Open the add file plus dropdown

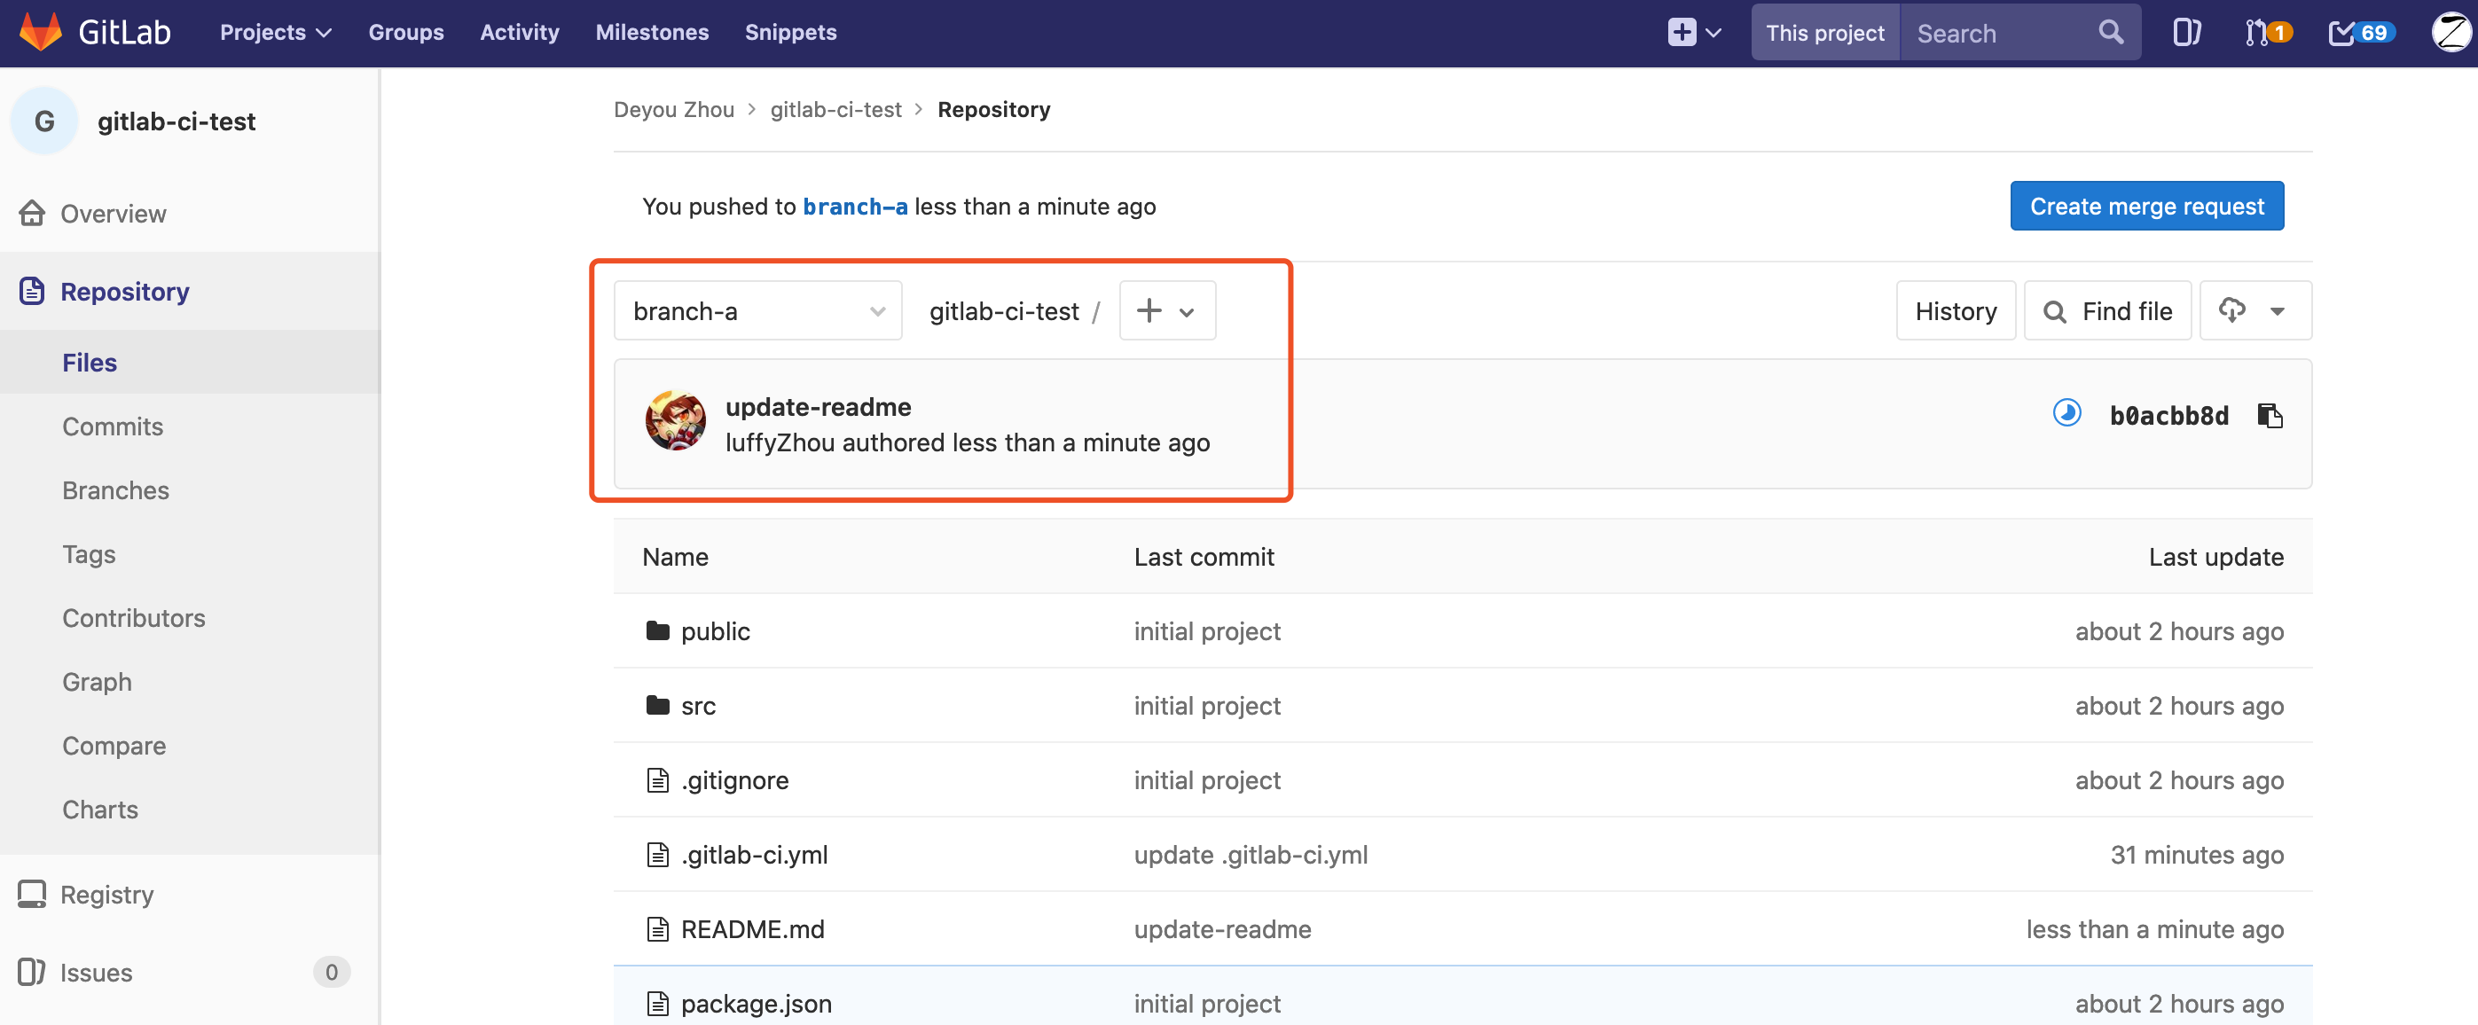tap(1166, 310)
